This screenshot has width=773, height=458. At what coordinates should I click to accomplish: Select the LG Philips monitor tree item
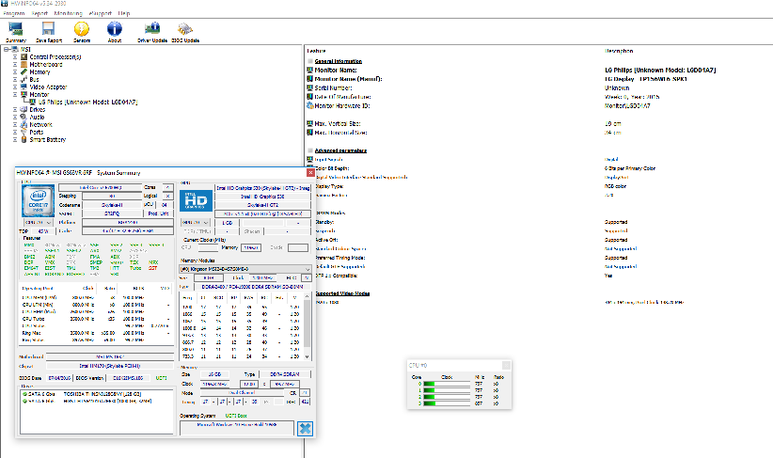pyautogui.click(x=87, y=103)
